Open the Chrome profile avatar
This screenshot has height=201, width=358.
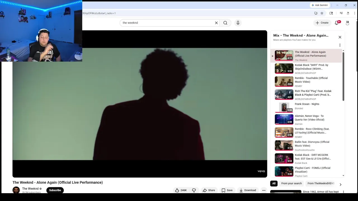pyautogui.click(x=348, y=13)
